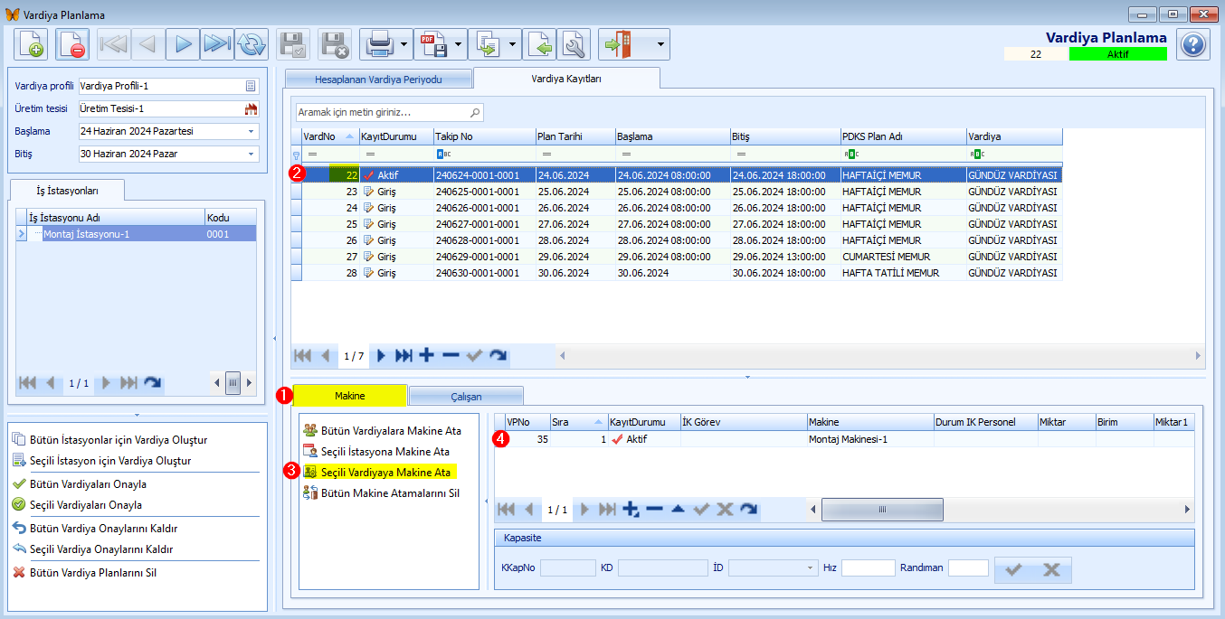Click Bütün Vardiyaları Onayla
The width and height of the screenshot is (1225, 619).
click(x=87, y=484)
